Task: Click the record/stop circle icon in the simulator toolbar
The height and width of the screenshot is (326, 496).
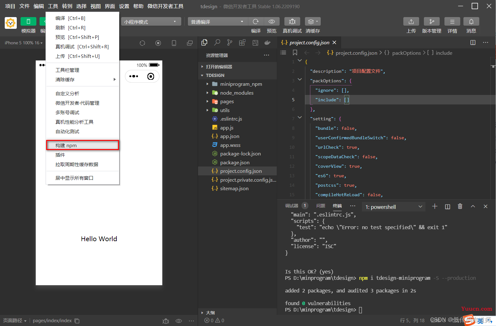Action: pyautogui.click(x=158, y=43)
